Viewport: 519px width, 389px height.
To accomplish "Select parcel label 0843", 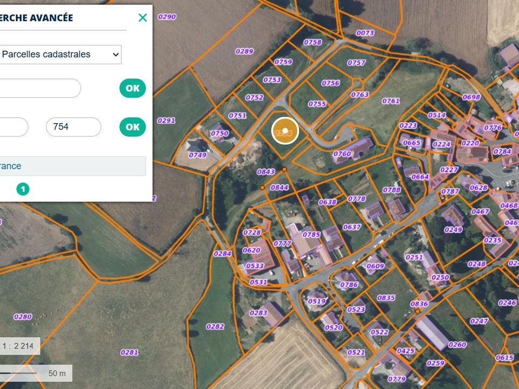I will coord(266,172).
